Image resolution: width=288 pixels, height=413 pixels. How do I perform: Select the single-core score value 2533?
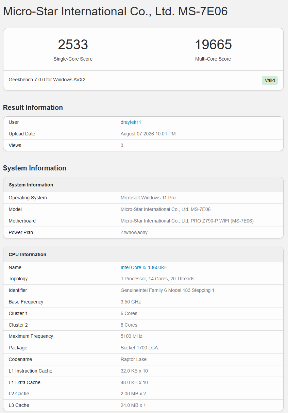pyautogui.click(x=73, y=45)
